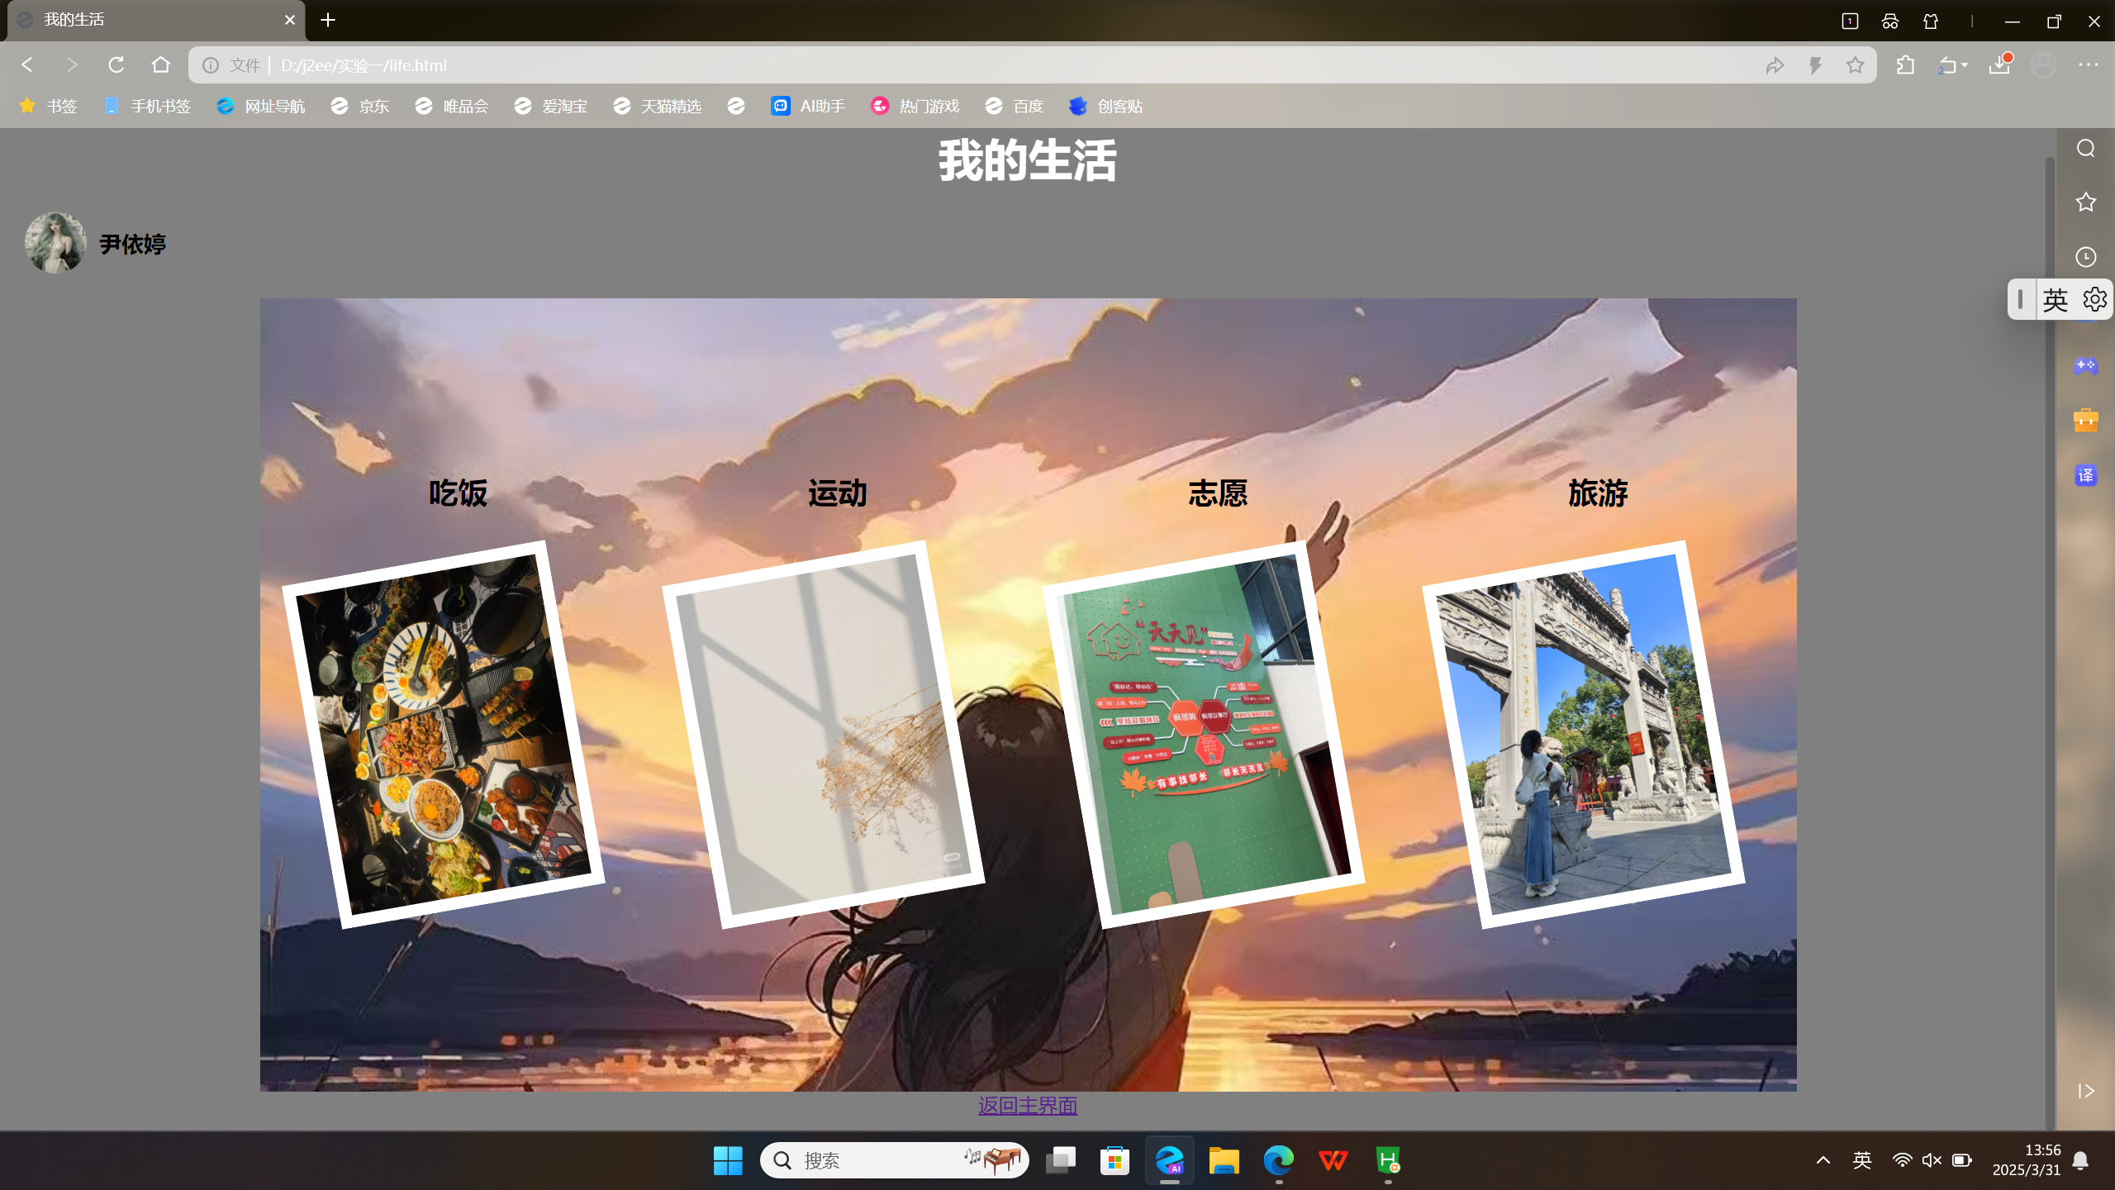Open the 京东 bookmark
2115x1190 pixels.
(360, 106)
